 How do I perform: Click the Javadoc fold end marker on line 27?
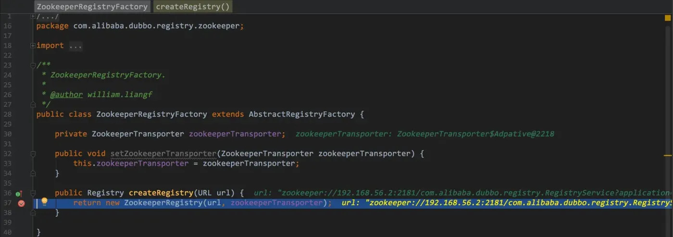(x=33, y=104)
